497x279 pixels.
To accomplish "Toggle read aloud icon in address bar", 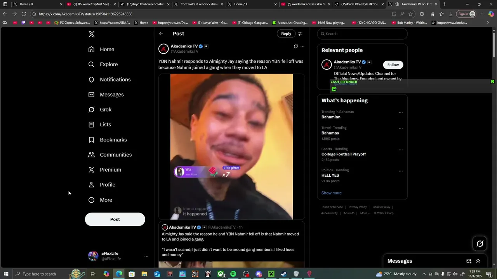I will tap(402, 14).
